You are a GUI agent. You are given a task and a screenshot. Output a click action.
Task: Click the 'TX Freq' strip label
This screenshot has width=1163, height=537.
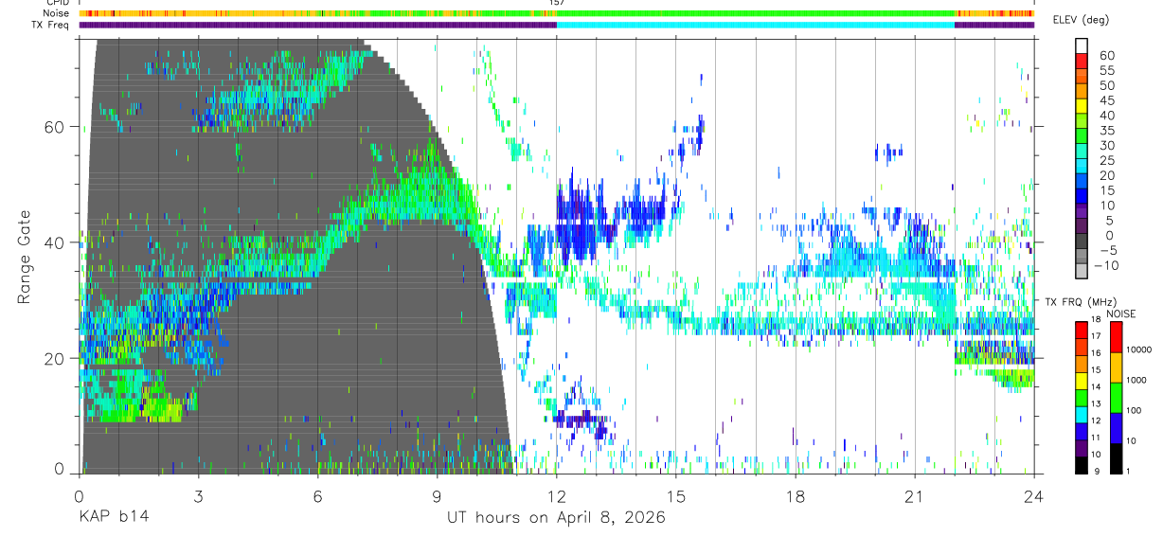51,25
